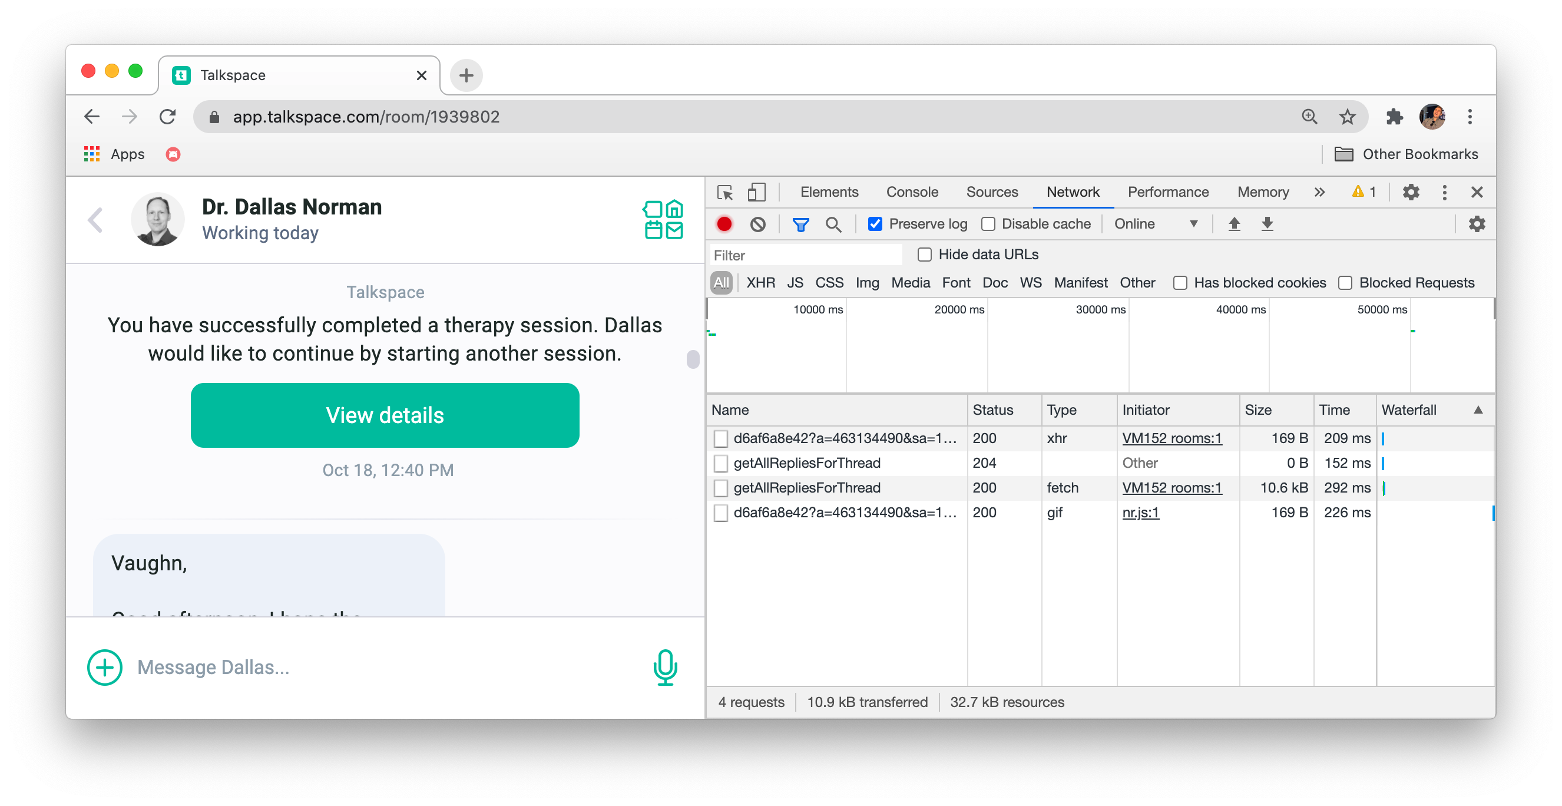Tick the 204 getAllRepliesForThread row checkbox
The width and height of the screenshot is (1562, 806).
[720, 463]
